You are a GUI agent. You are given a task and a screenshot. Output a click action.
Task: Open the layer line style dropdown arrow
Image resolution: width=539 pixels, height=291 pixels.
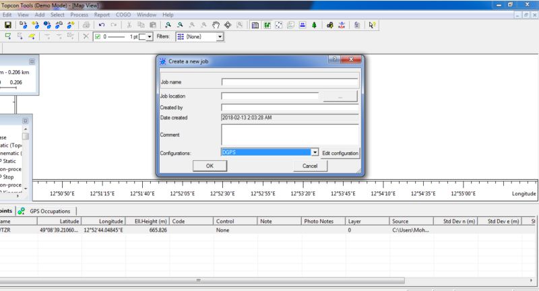click(150, 37)
